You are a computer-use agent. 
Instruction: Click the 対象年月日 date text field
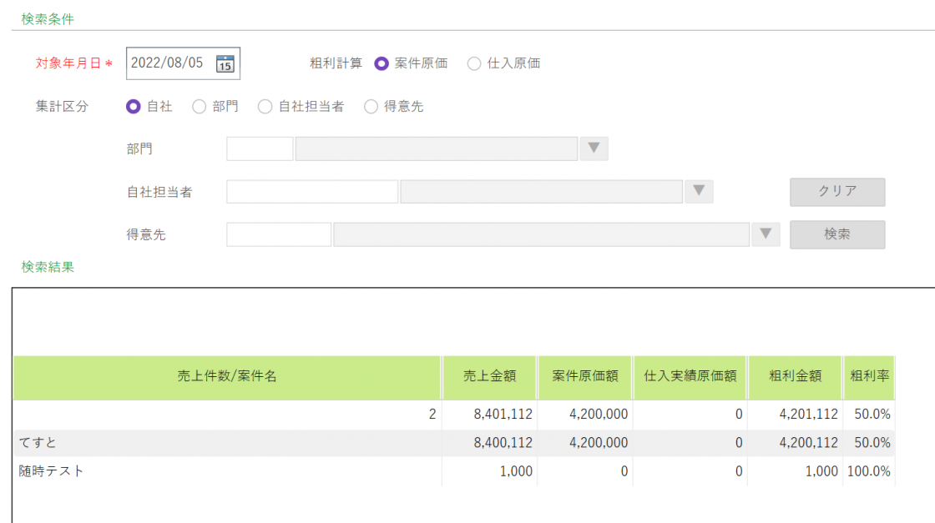point(169,63)
